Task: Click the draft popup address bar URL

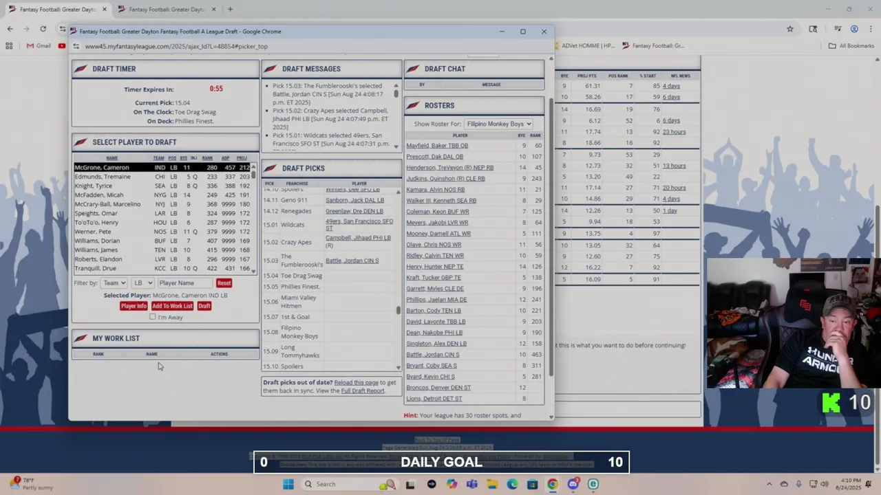Action: coord(176,46)
